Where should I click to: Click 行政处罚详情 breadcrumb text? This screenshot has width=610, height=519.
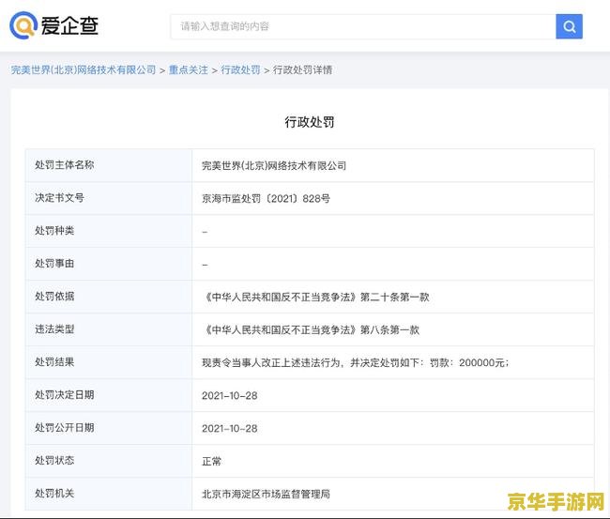[x=303, y=70]
